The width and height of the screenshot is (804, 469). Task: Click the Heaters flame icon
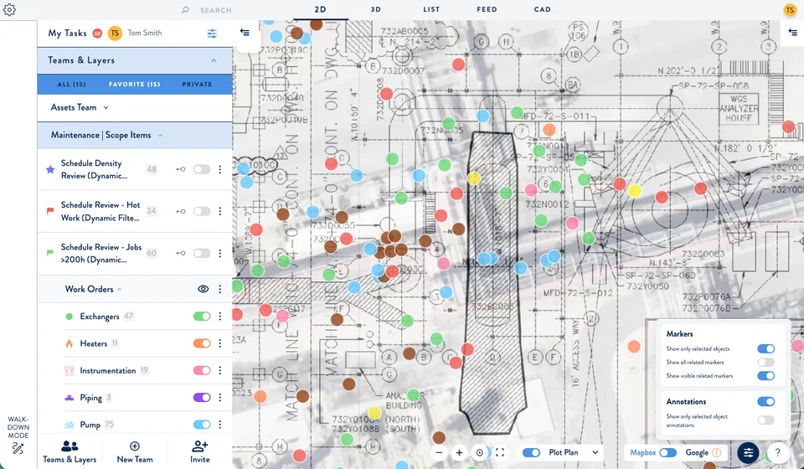[70, 343]
